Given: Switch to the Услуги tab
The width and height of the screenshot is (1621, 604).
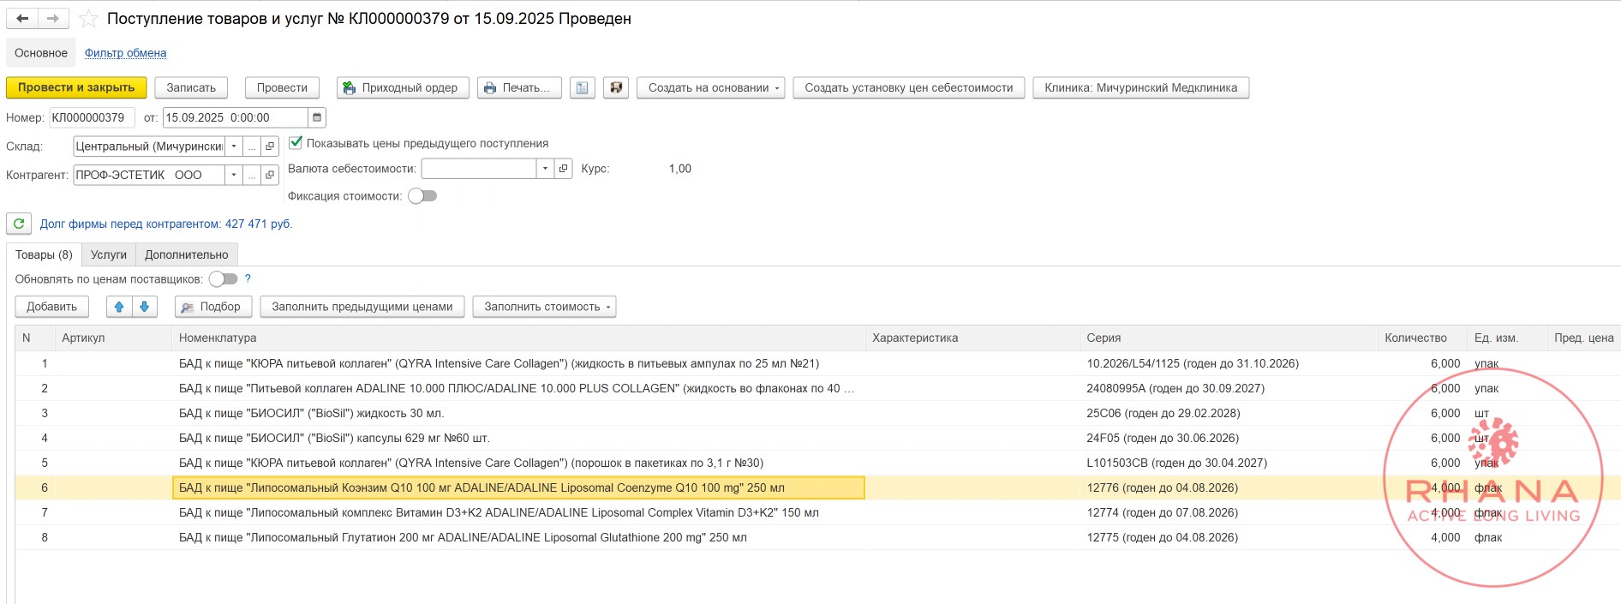Looking at the screenshot, I should click(109, 254).
